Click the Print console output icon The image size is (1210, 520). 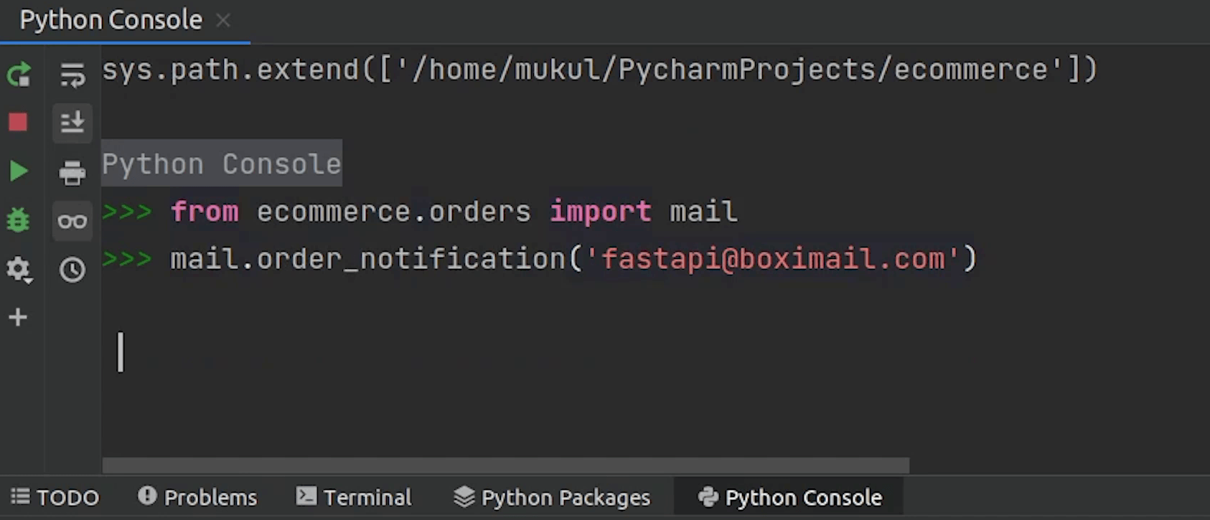(72, 172)
